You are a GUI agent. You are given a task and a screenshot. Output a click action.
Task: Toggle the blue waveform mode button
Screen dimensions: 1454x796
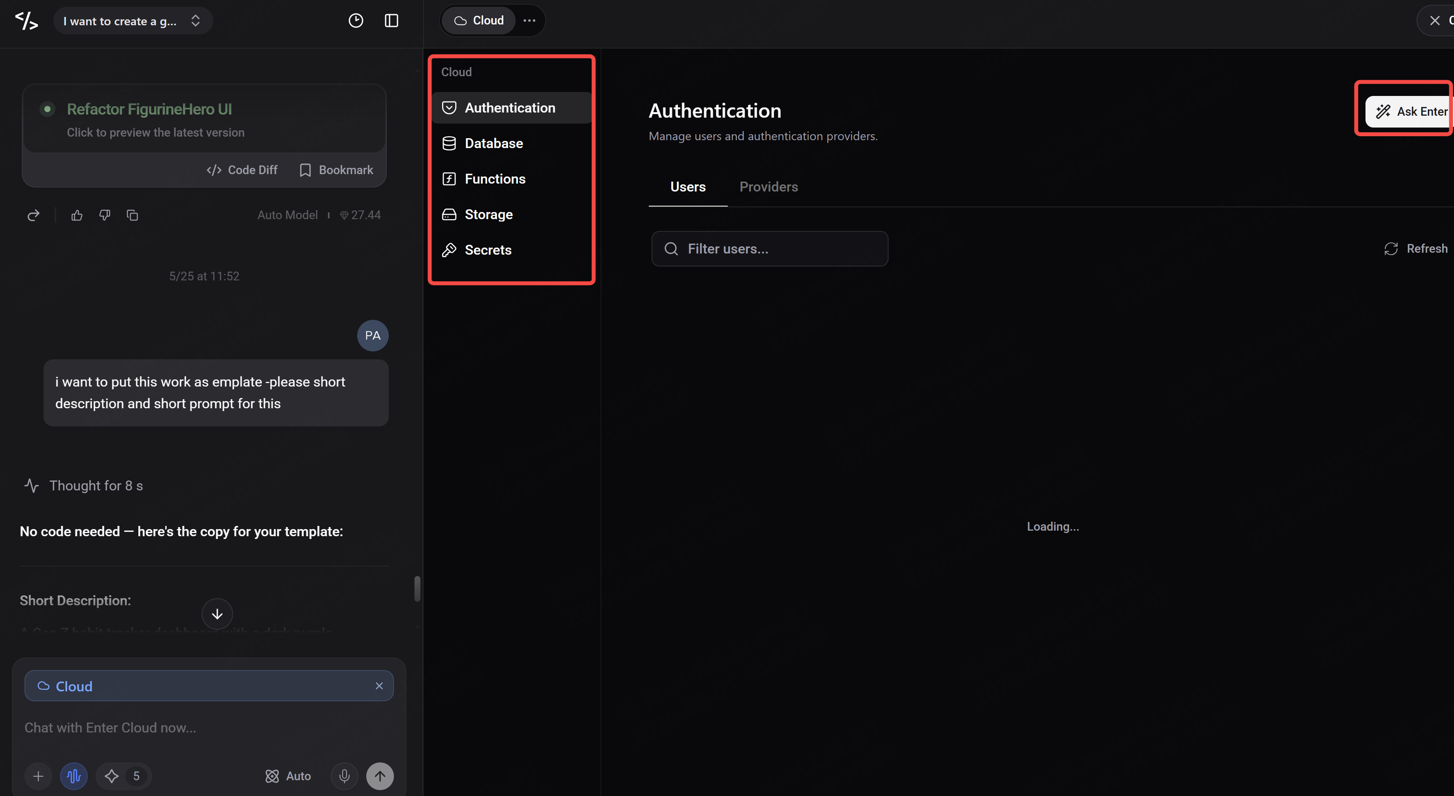(74, 776)
